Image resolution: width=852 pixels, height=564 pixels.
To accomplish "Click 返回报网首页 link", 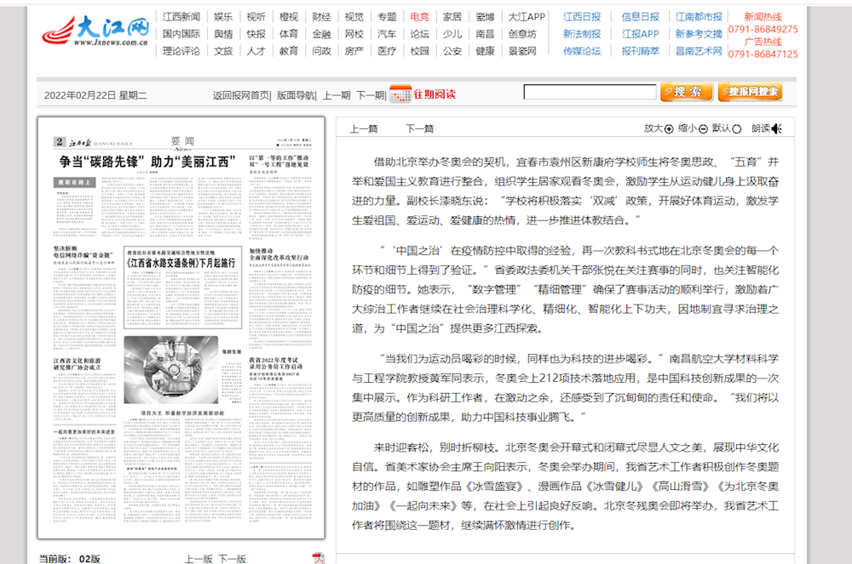I will tap(241, 95).
